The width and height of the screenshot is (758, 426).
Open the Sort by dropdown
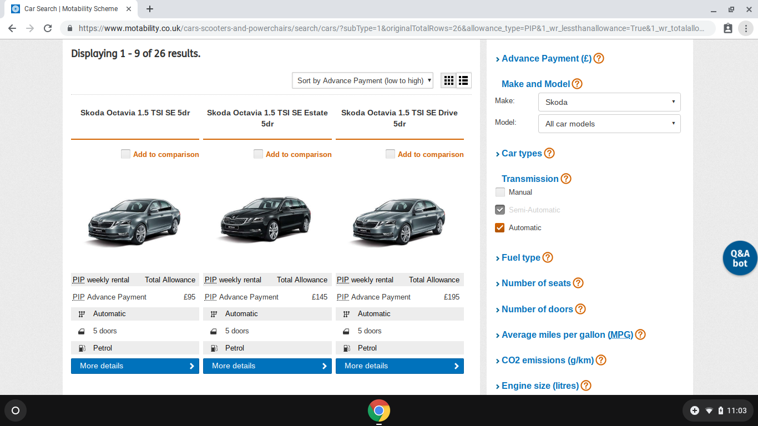point(362,80)
